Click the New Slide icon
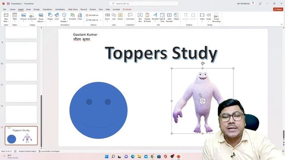 click(6, 15)
